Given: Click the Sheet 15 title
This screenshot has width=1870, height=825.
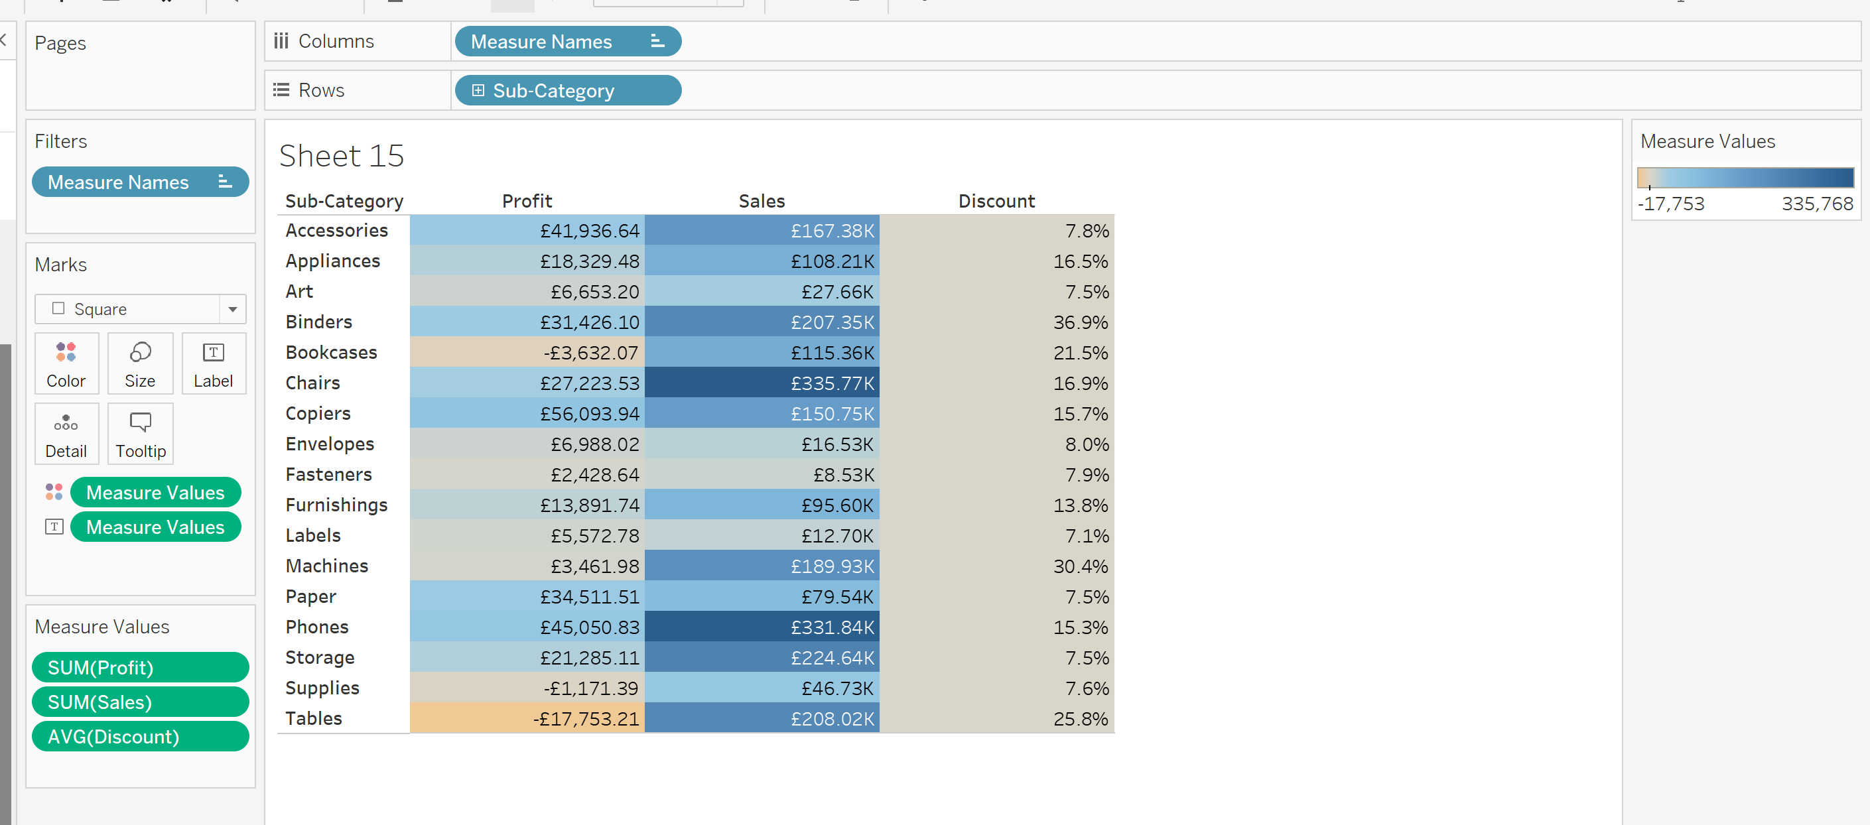Looking at the screenshot, I should click(x=341, y=156).
